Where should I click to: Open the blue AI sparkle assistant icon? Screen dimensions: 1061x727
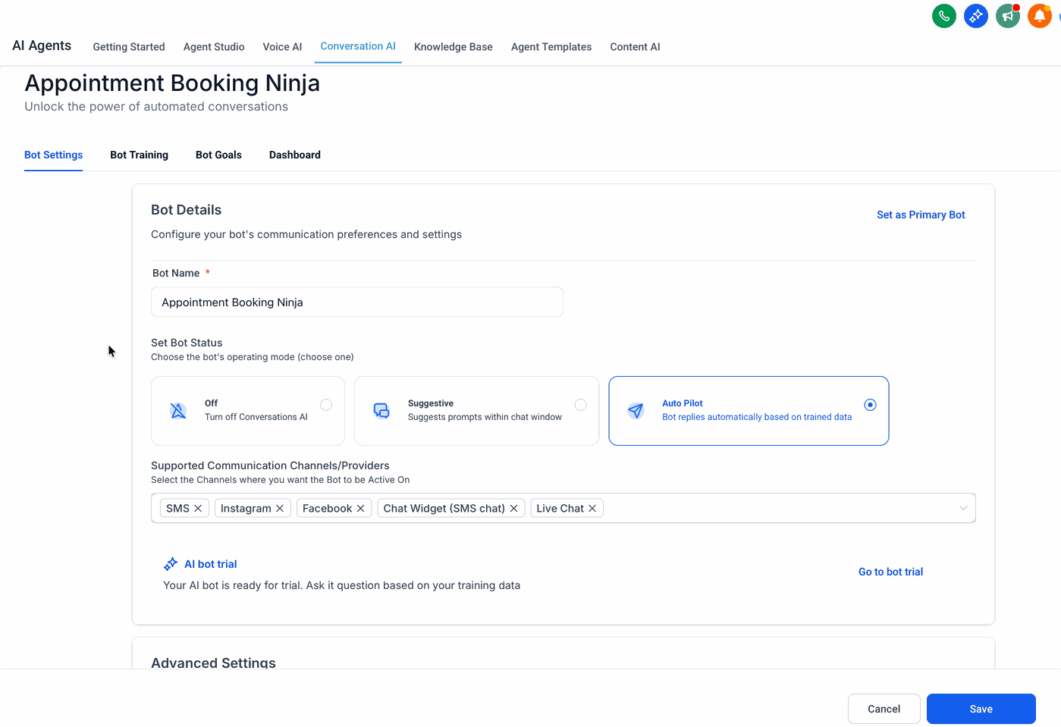tap(975, 16)
